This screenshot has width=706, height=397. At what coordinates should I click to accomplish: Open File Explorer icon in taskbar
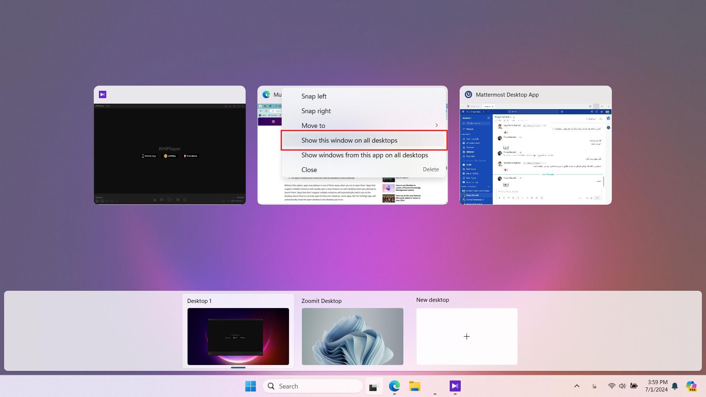pos(414,386)
